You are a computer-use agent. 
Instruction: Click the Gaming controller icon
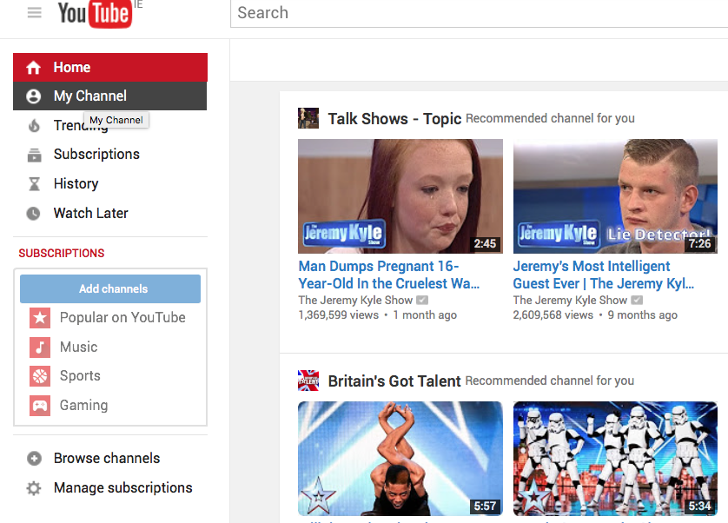(40, 406)
